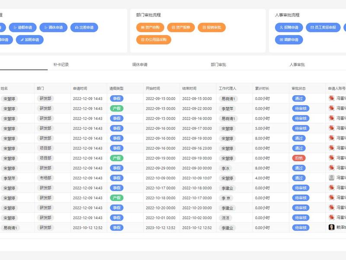Click the 申请时间 column header
This screenshot has width=346, height=260.
(x=80, y=88)
